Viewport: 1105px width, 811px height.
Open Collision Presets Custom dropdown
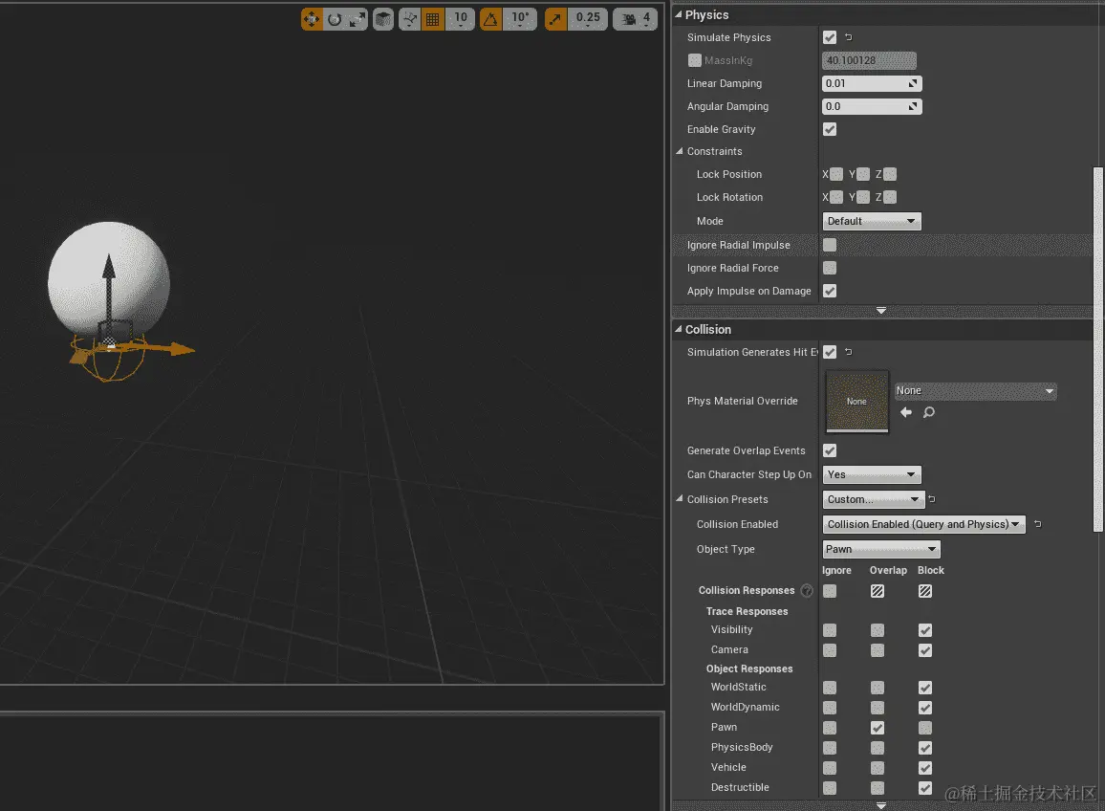tap(873, 499)
